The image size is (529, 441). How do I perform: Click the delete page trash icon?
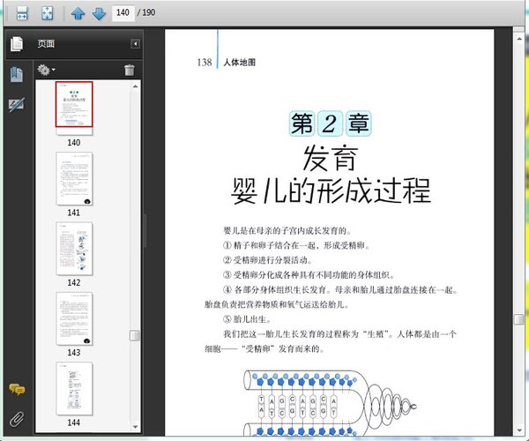point(130,70)
